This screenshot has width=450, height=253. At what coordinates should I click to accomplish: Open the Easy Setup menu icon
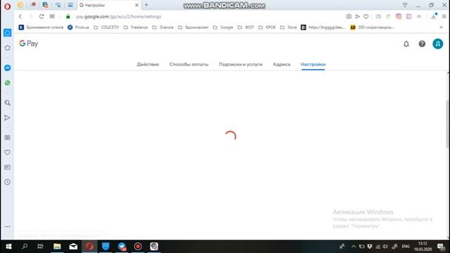[444, 17]
